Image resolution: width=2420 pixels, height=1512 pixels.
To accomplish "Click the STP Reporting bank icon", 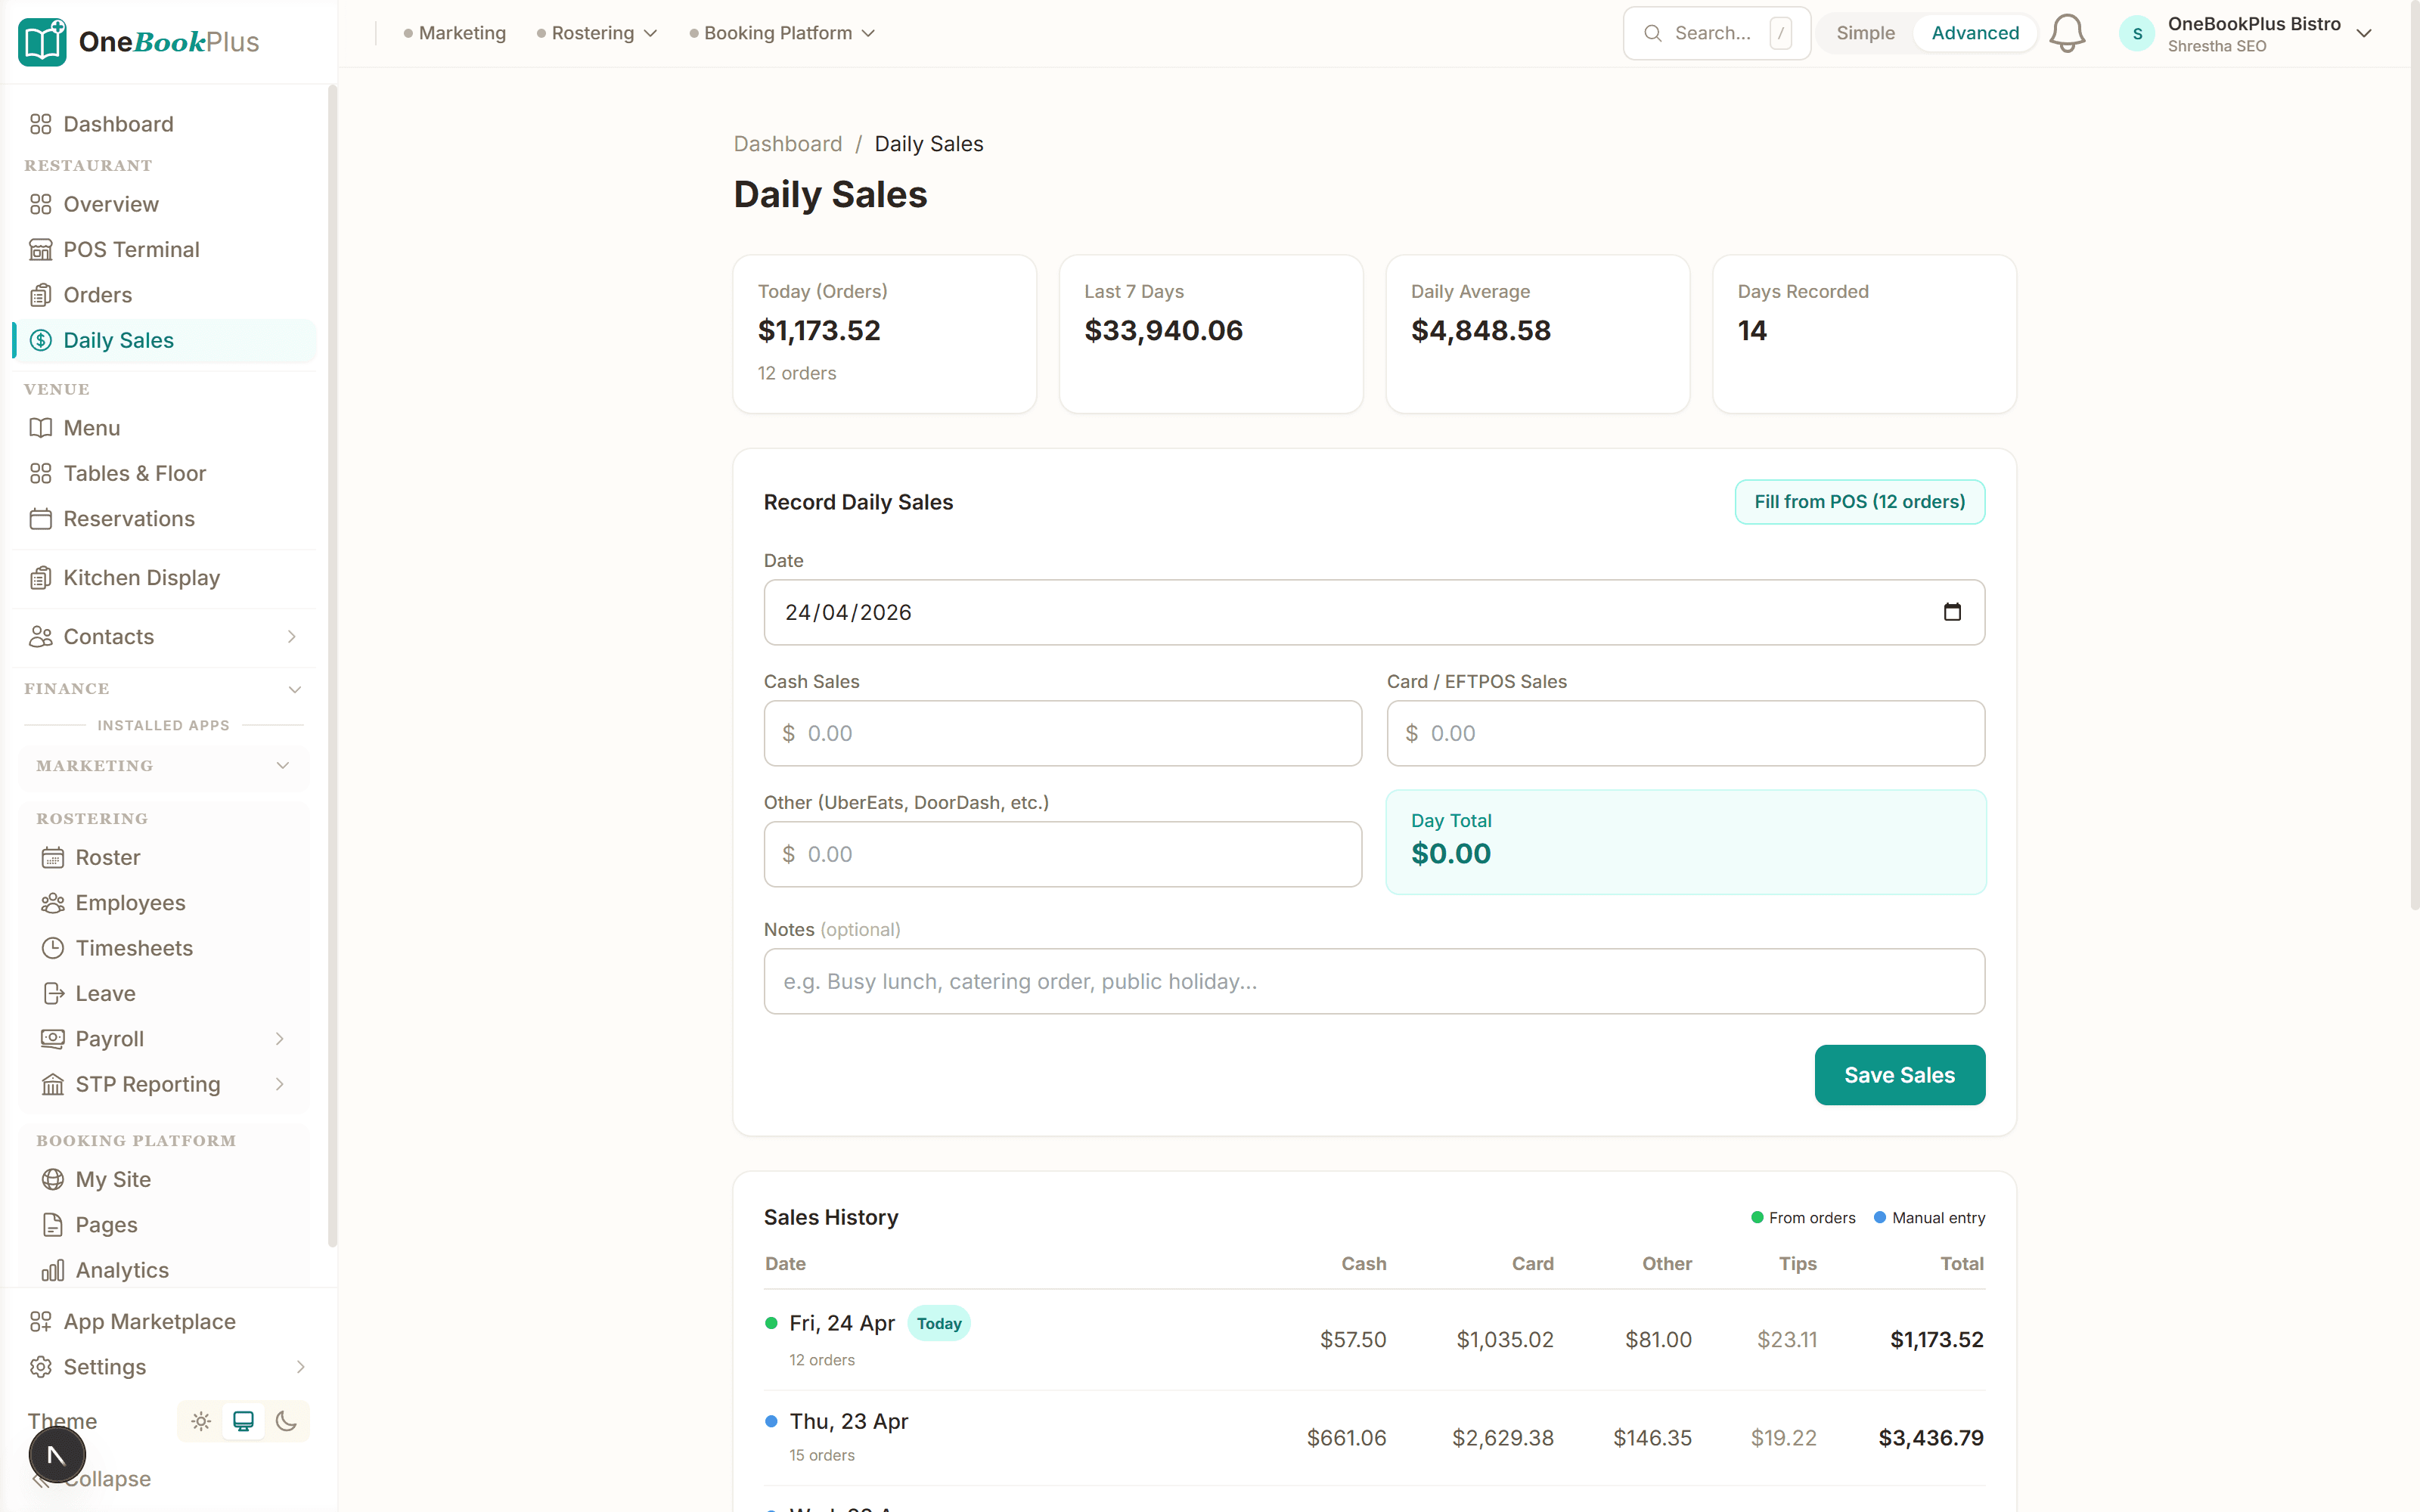I will pos(52,1084).
